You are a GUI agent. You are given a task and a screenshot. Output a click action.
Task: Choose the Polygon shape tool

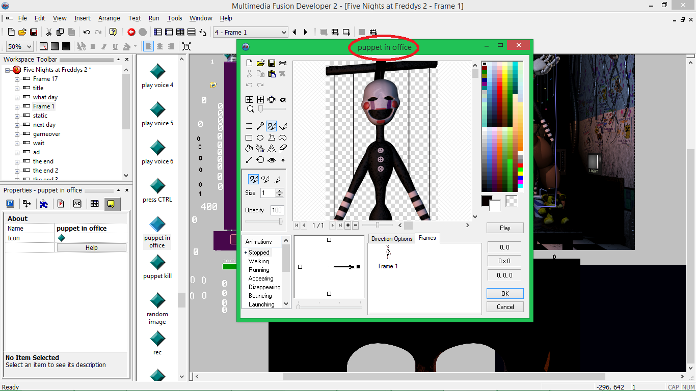click(x=272, y=137)
